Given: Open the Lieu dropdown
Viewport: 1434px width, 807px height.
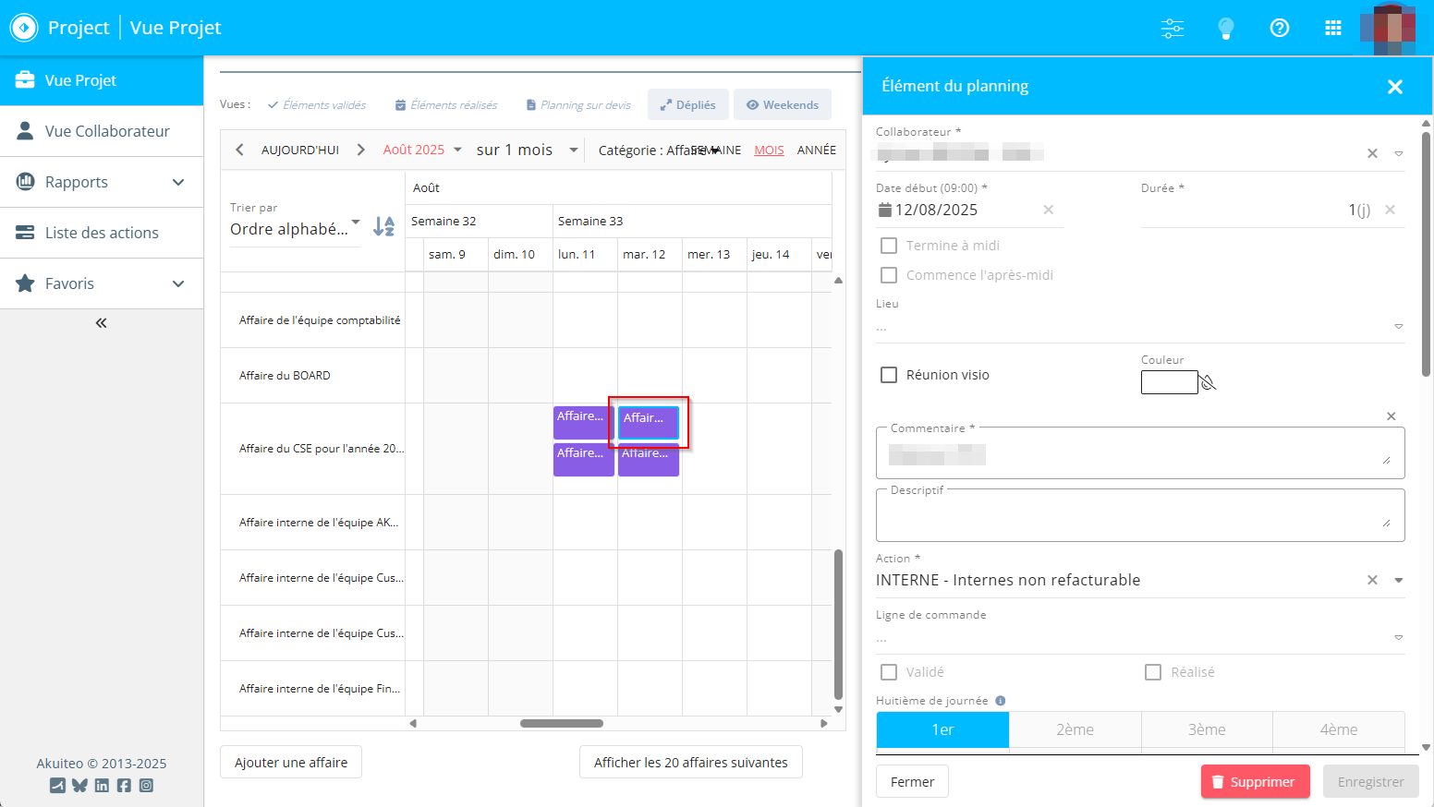Looking at the screenshot, I should (1398, 326).
